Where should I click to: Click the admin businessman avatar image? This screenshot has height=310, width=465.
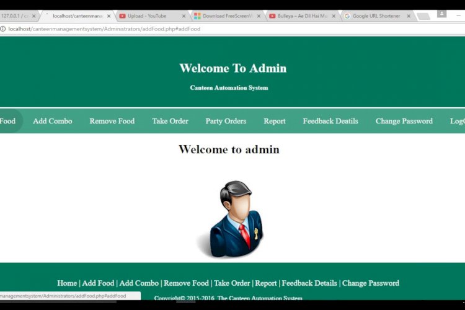230,219
